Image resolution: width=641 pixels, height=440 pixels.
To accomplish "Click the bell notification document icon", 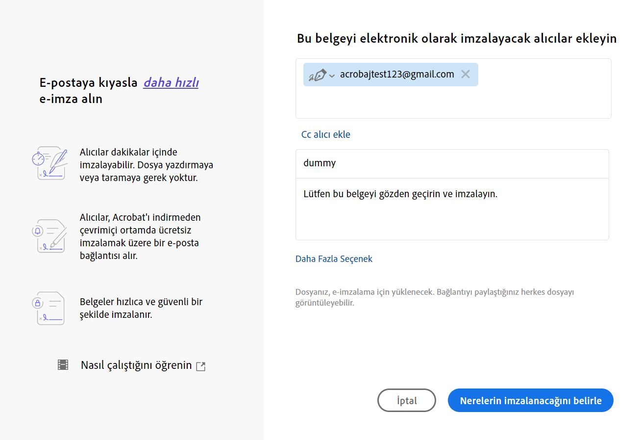I will (x=49, y=235).
